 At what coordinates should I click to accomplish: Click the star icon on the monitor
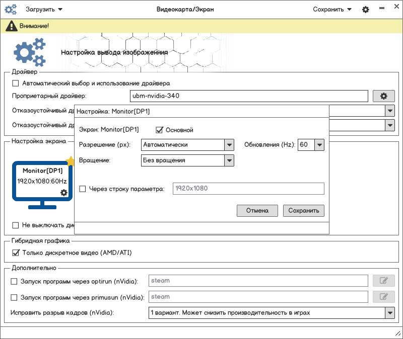pyautogui.click(x=70, y=161)
